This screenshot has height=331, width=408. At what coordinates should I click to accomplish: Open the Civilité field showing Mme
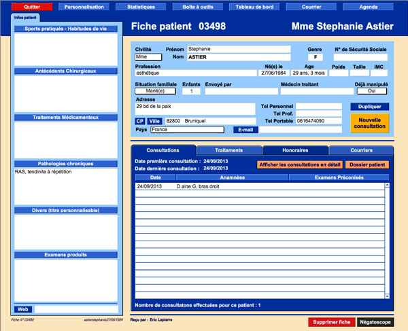click(148, 57)
